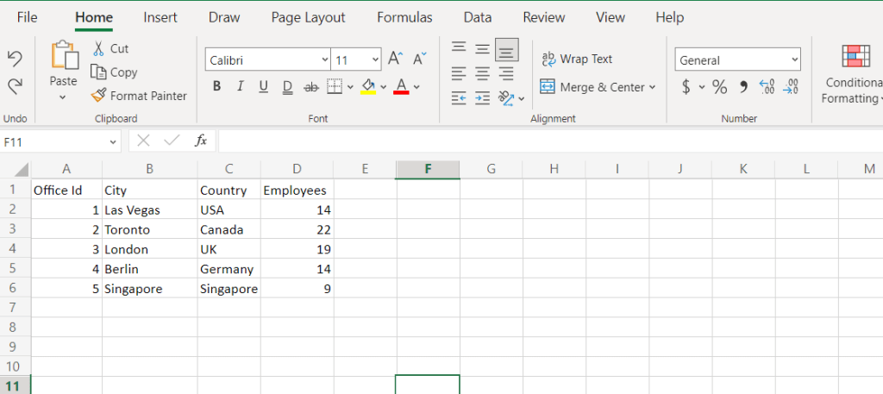Viewport: 883px width, 394px height.
Task: Apply the yellow fill color swatch
Action: click(x=368, y=86)
